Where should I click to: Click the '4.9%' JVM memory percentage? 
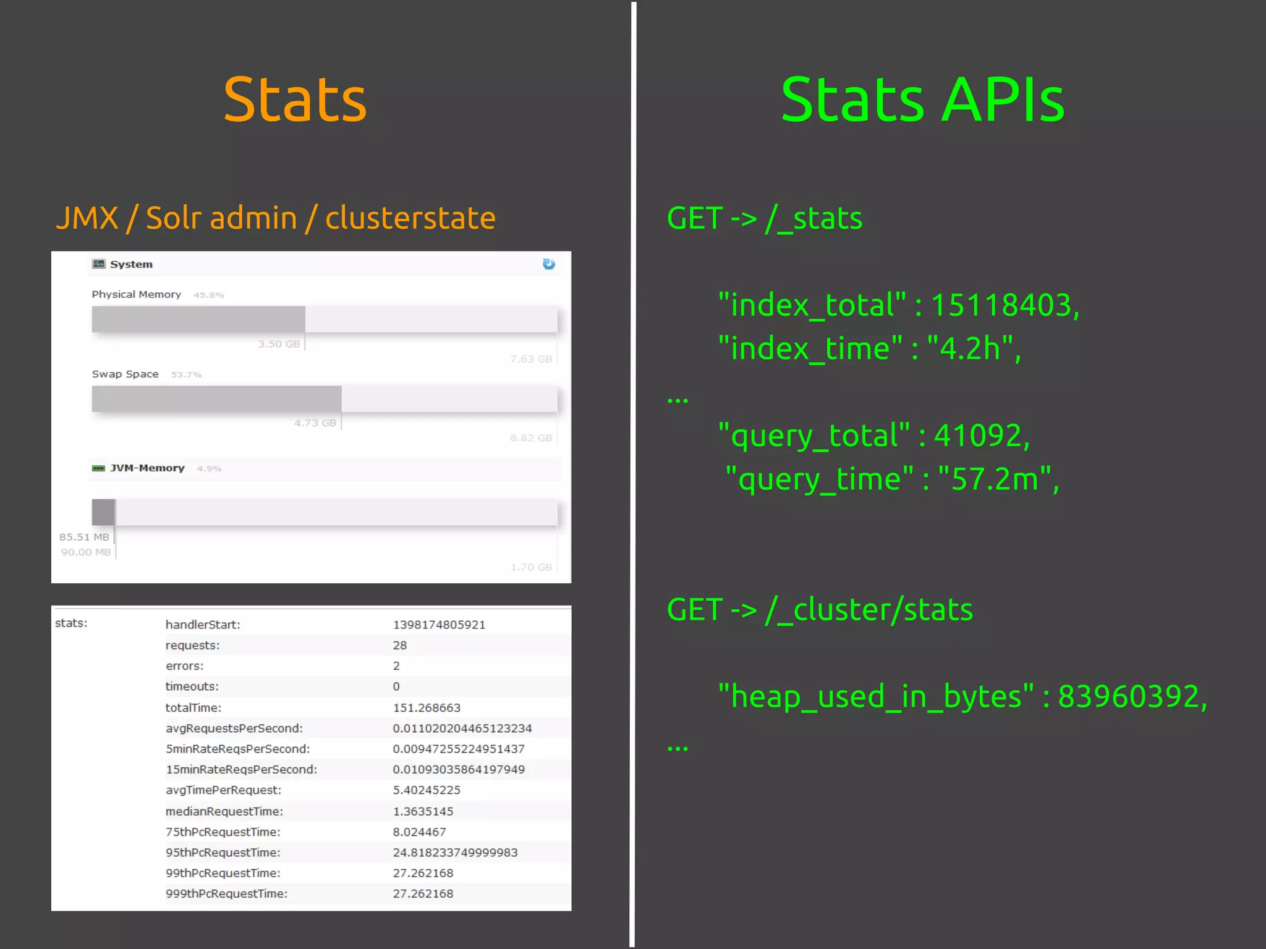coord(210,469)
